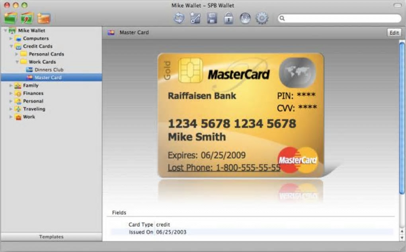Click the Dinners Club card icon
Image resolution: width=406 pixels, height=252 pixels.
29,70
